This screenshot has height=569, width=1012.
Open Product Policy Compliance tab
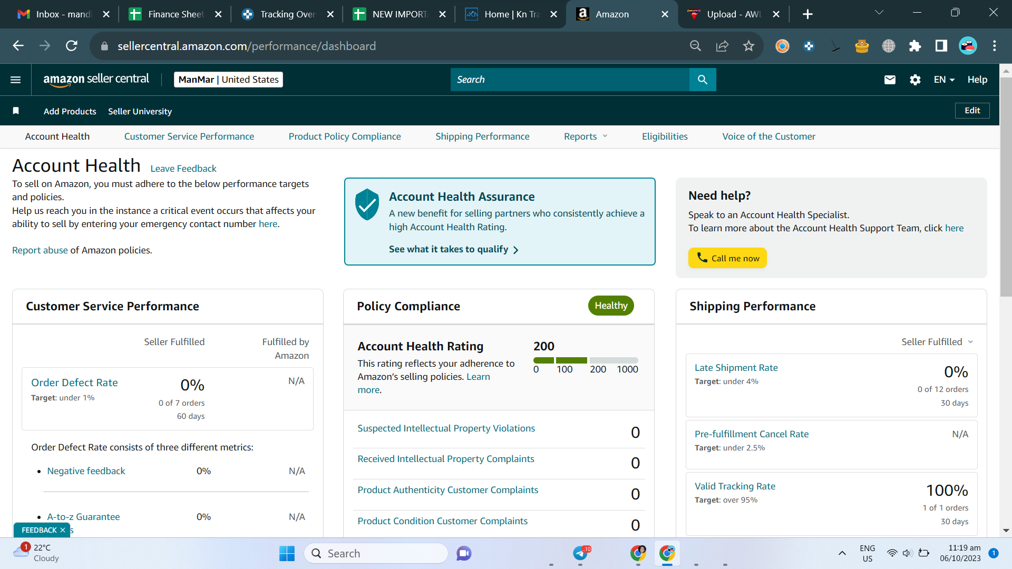point(345,136)
